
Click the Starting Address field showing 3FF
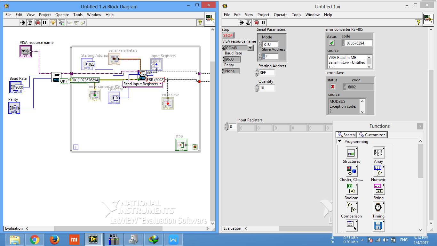point(267,73)
